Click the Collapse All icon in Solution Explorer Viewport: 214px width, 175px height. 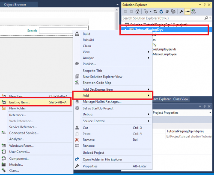pyautogui.click(x=167, y=11)
